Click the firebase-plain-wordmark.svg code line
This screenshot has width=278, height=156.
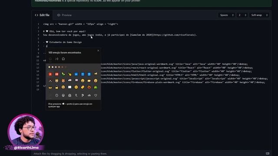click(183, 82)
